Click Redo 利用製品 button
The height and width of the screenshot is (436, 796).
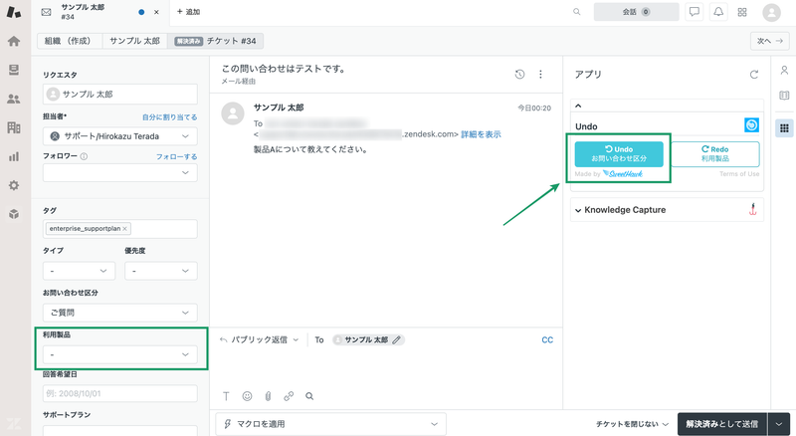pos(714,154)
